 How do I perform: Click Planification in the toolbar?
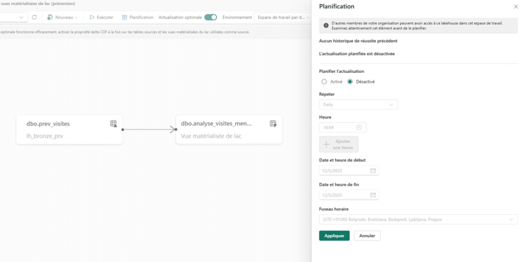coord(138,17)
